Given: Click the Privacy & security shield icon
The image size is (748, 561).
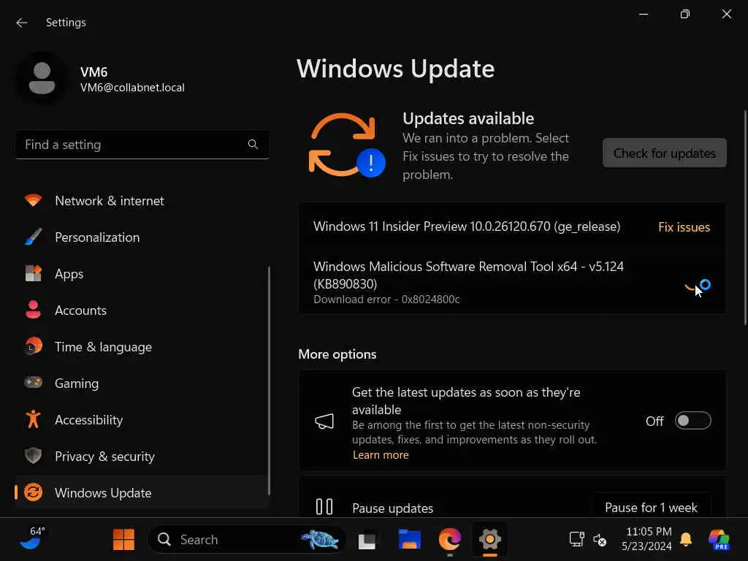Looking at the screenshot, I should (33, 456).
